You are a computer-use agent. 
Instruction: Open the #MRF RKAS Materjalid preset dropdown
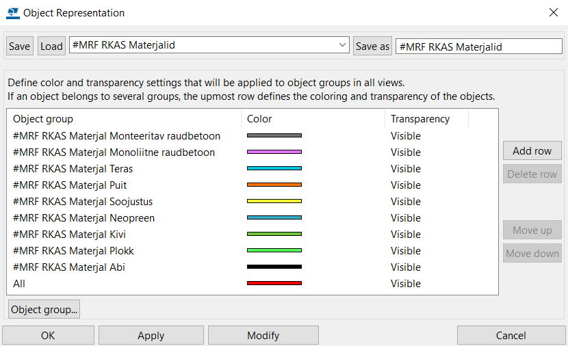(209, 45)
